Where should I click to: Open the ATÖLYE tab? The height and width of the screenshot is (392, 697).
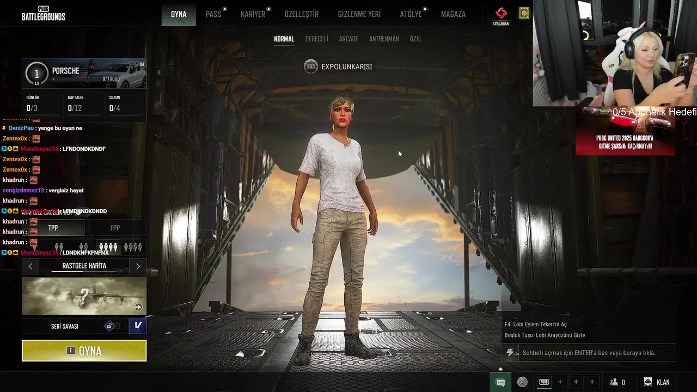pos(411,14)
